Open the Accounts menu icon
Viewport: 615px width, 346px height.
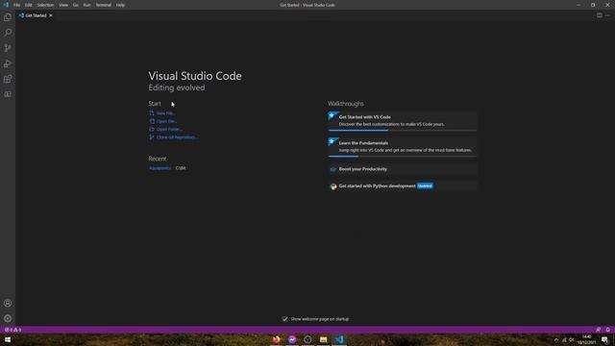click(x=8, y=304)
